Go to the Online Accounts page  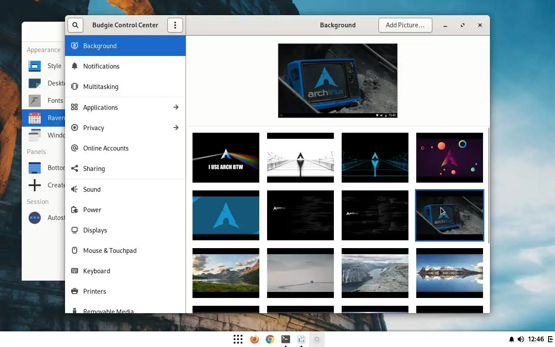click(x=125, y=148)
